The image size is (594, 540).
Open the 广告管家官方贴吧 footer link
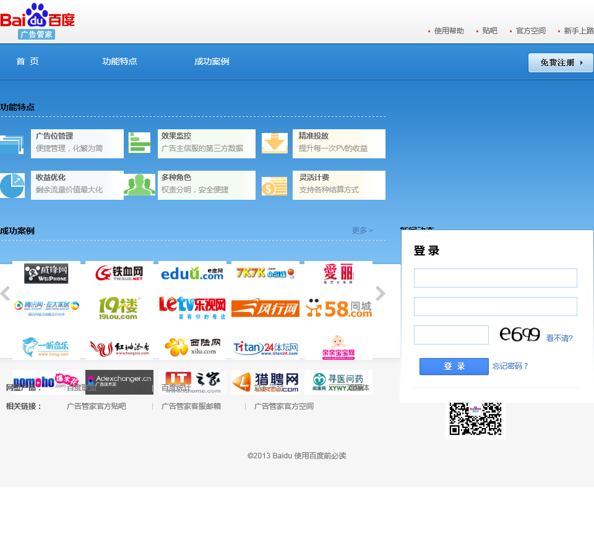(x=97, y=406)
